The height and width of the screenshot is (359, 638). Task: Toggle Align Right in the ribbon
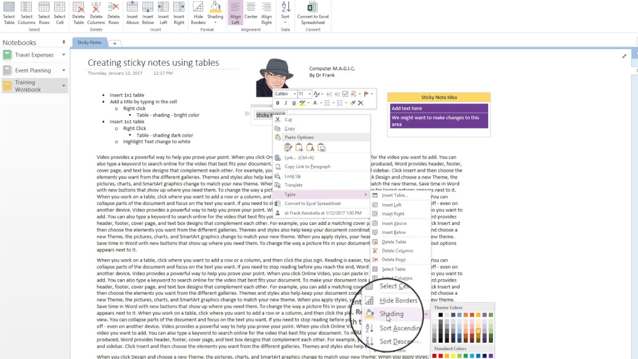click(x=267, y=13)
